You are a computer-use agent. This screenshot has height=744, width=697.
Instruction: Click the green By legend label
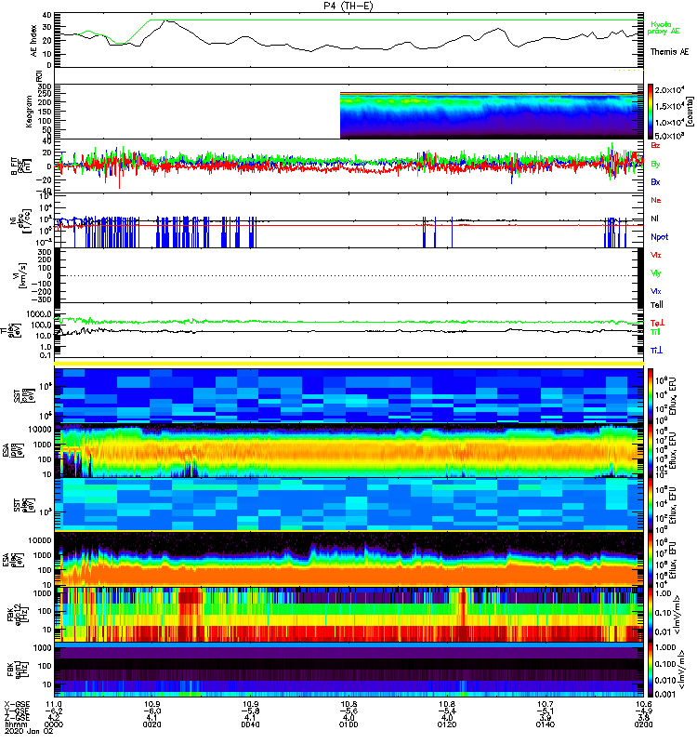click(x=655, y=164)
